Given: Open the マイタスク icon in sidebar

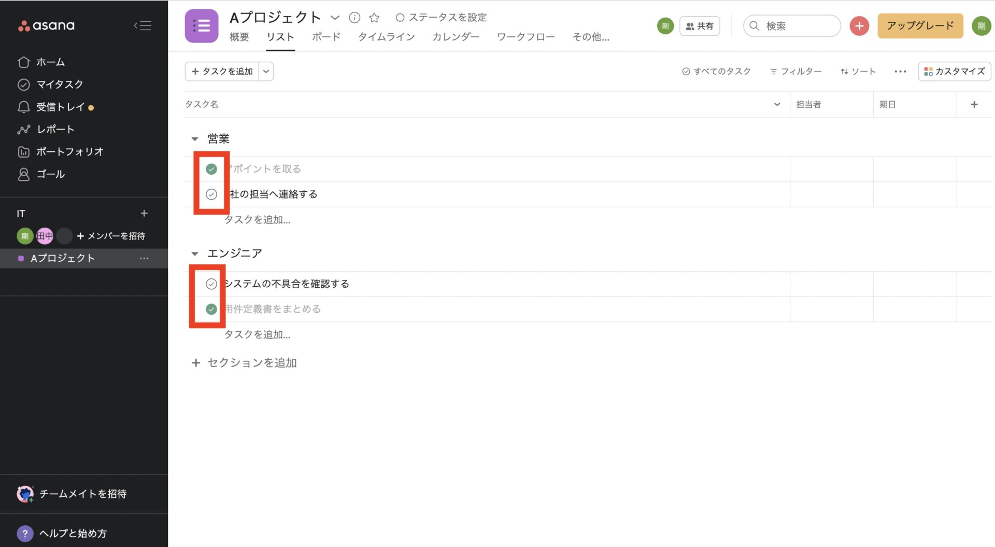Looking at the screenshot, I should point(23,85).
